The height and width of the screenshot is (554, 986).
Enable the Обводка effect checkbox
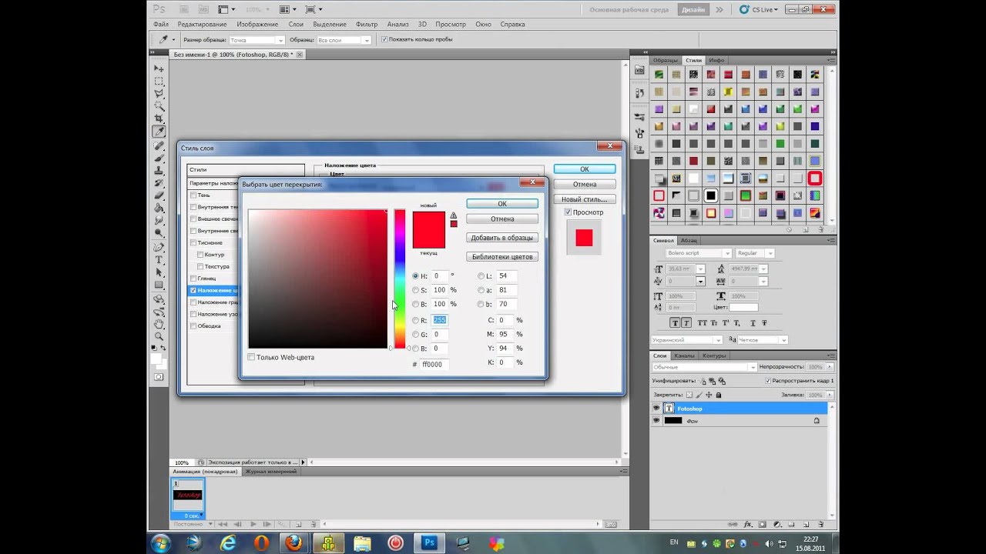click(x=193, y=326)
